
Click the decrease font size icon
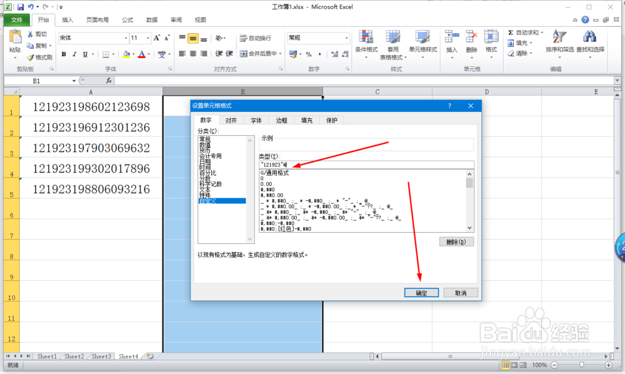(x=167, y=38)
